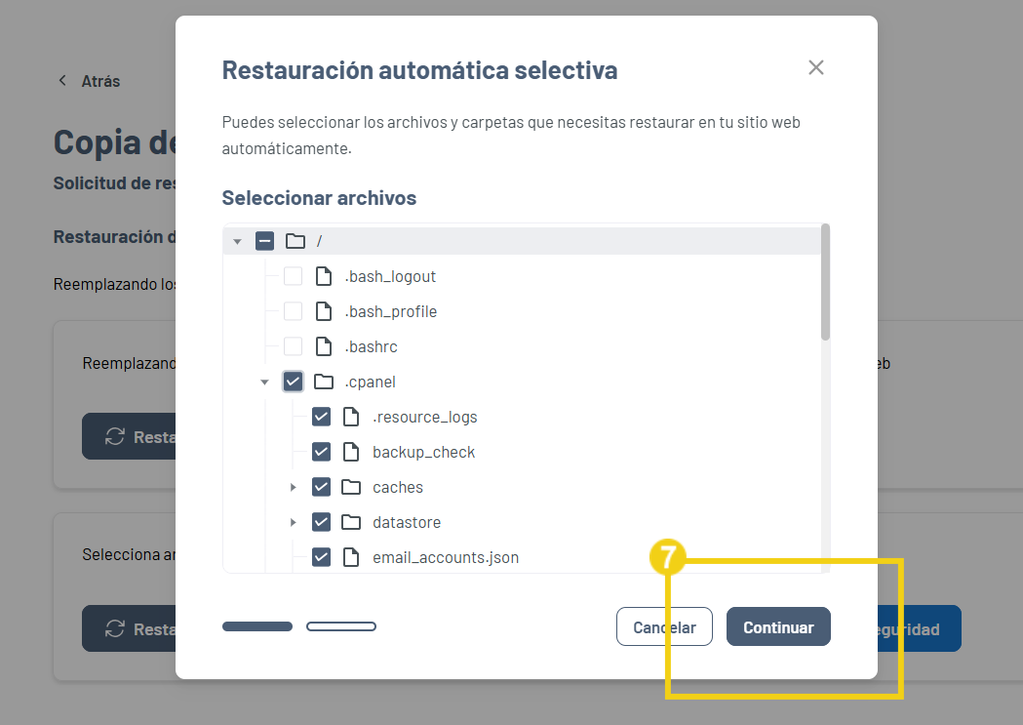Select the .bashrc file name
The height and width of the screenshot is (725, 1023).
tap(372, 346)
